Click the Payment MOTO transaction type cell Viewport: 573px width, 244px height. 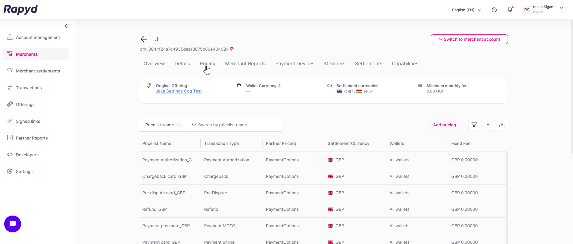tap(220, 226)
